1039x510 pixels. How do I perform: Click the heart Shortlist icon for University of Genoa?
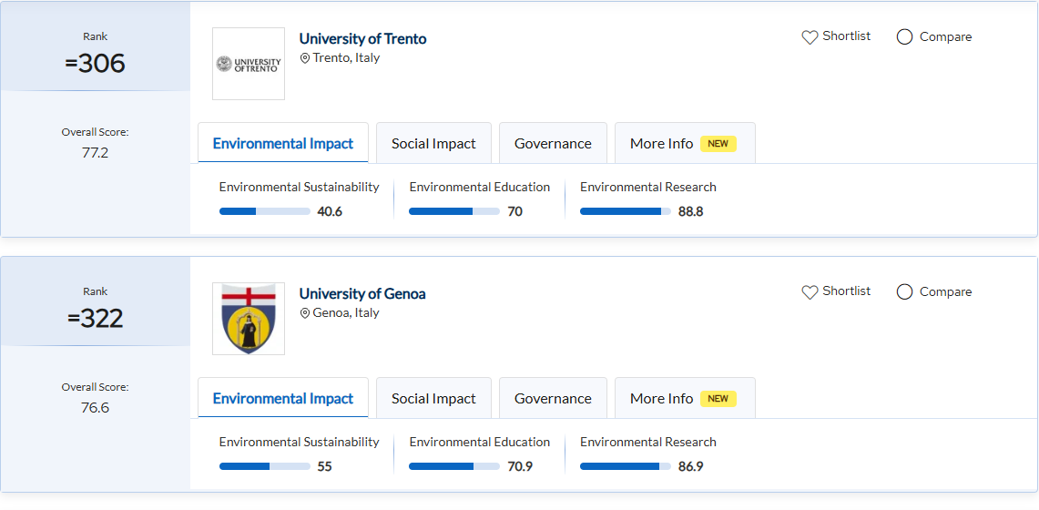(810, 292)
